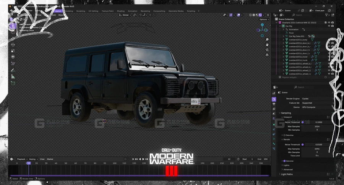Switch to the Geometry Nodes workspace tab
344x185 pixels.
176,11
